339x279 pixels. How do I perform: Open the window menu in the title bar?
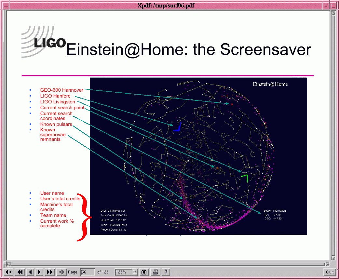[x=5, y=6]
